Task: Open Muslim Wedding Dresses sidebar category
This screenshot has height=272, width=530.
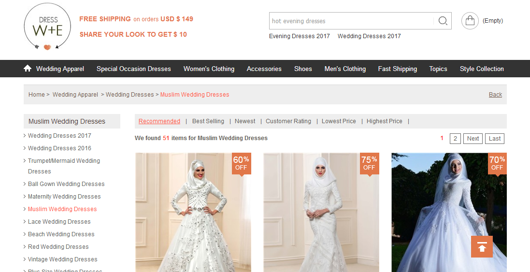Action: [x=62, y=209]
